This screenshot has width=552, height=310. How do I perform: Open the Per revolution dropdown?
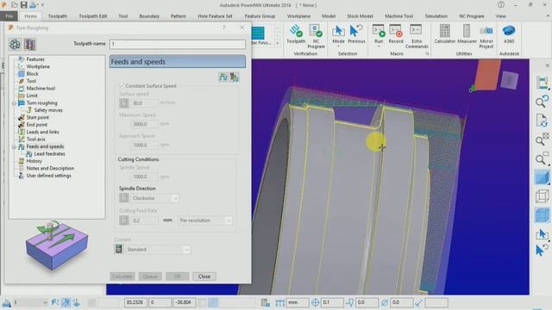tap(205, 220)
